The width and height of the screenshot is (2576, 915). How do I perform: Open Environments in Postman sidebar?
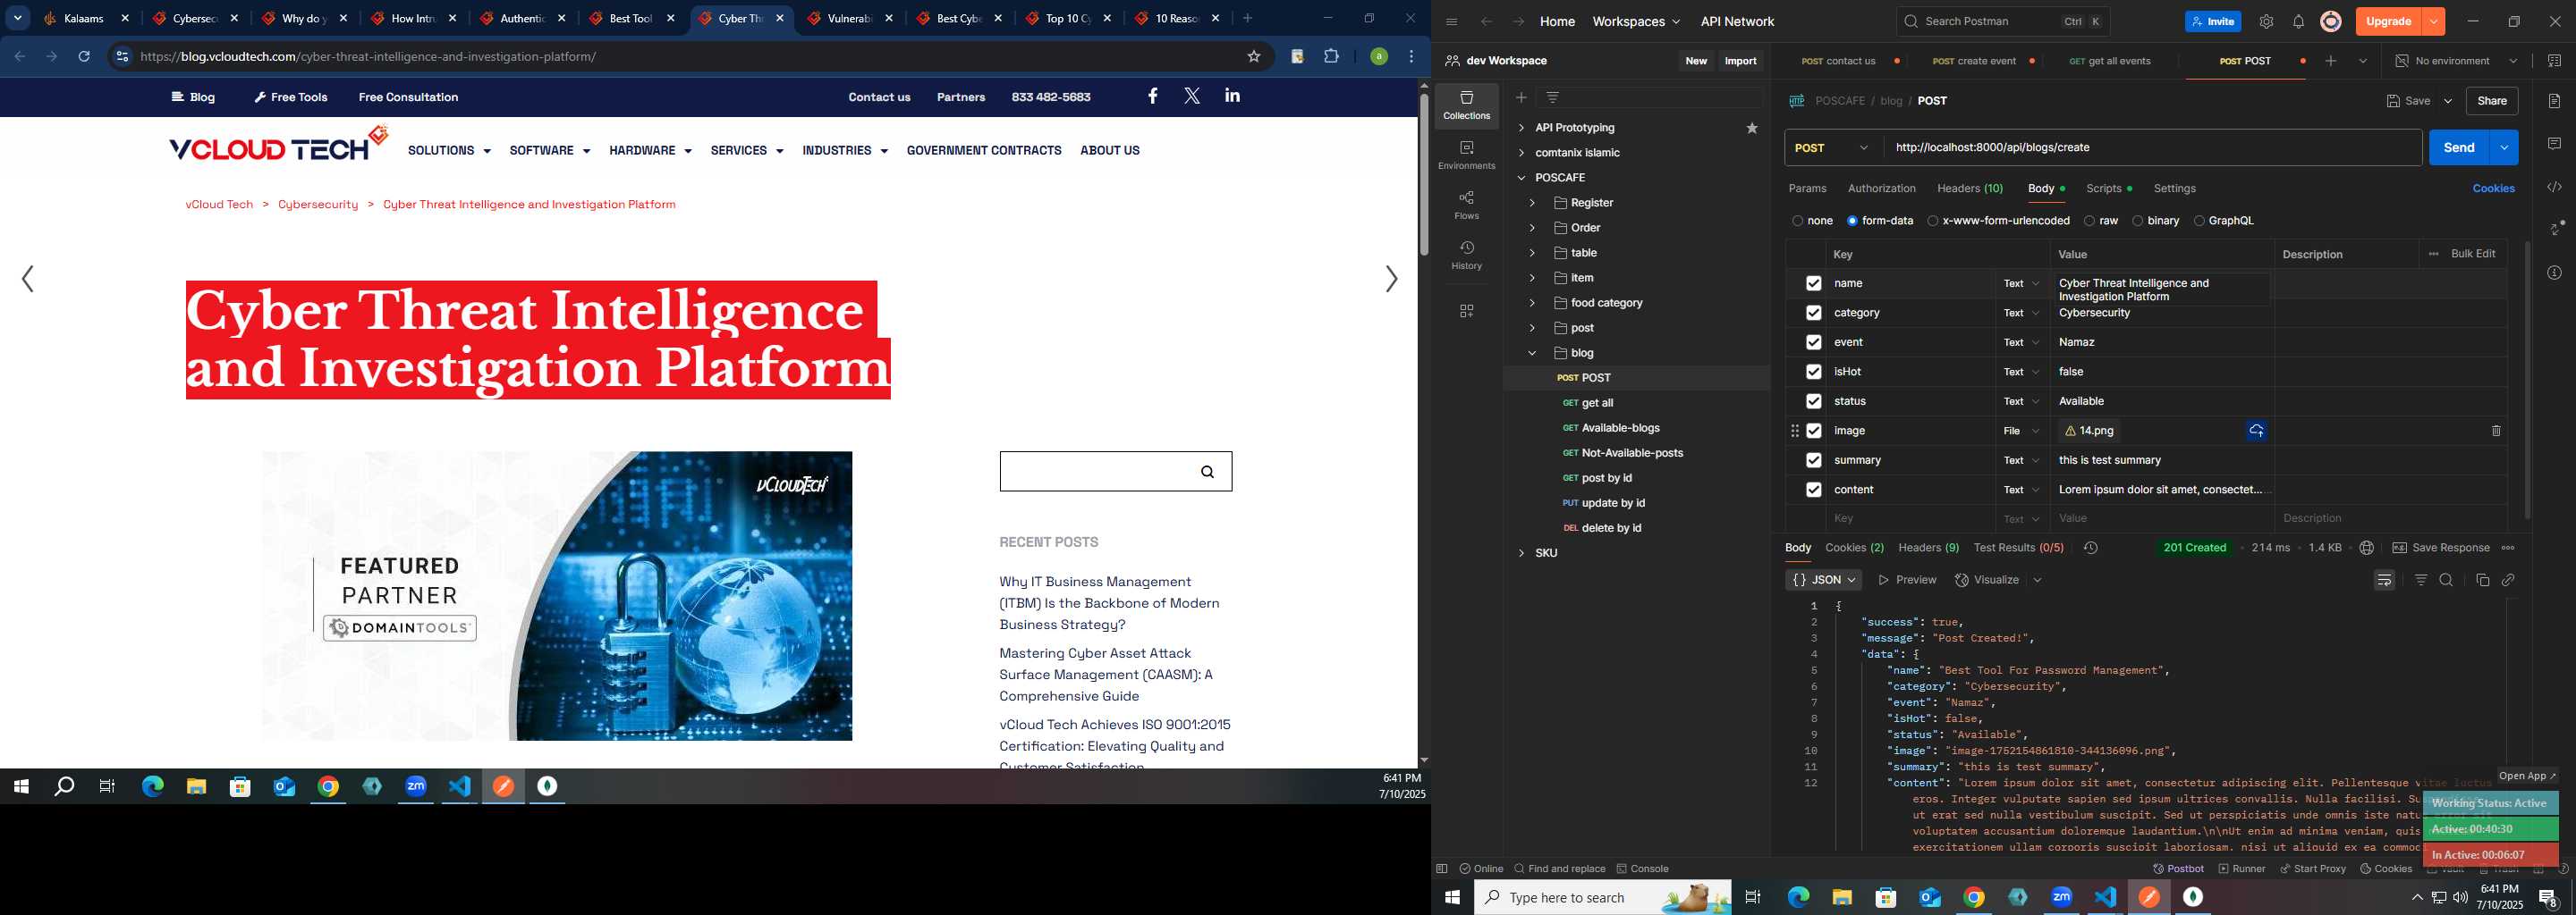point(1466,155)
